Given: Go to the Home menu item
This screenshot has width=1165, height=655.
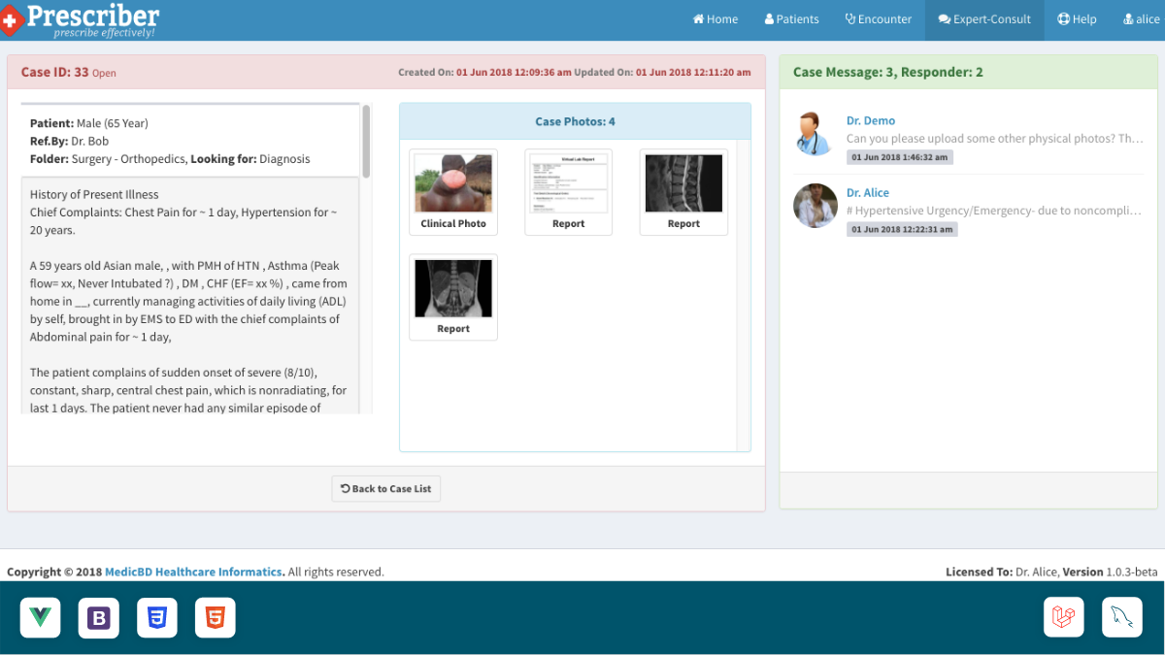Looking at the screenshot, I should coord(716,19).
